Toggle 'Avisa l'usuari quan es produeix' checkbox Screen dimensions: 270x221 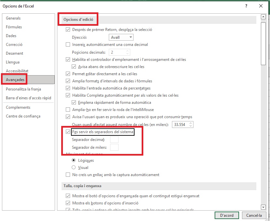pyautogui.click(x=68, y=117)
